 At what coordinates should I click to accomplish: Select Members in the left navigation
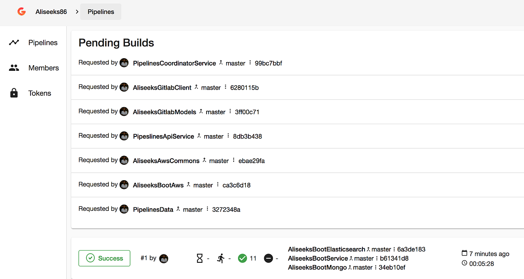pos(43,68)
